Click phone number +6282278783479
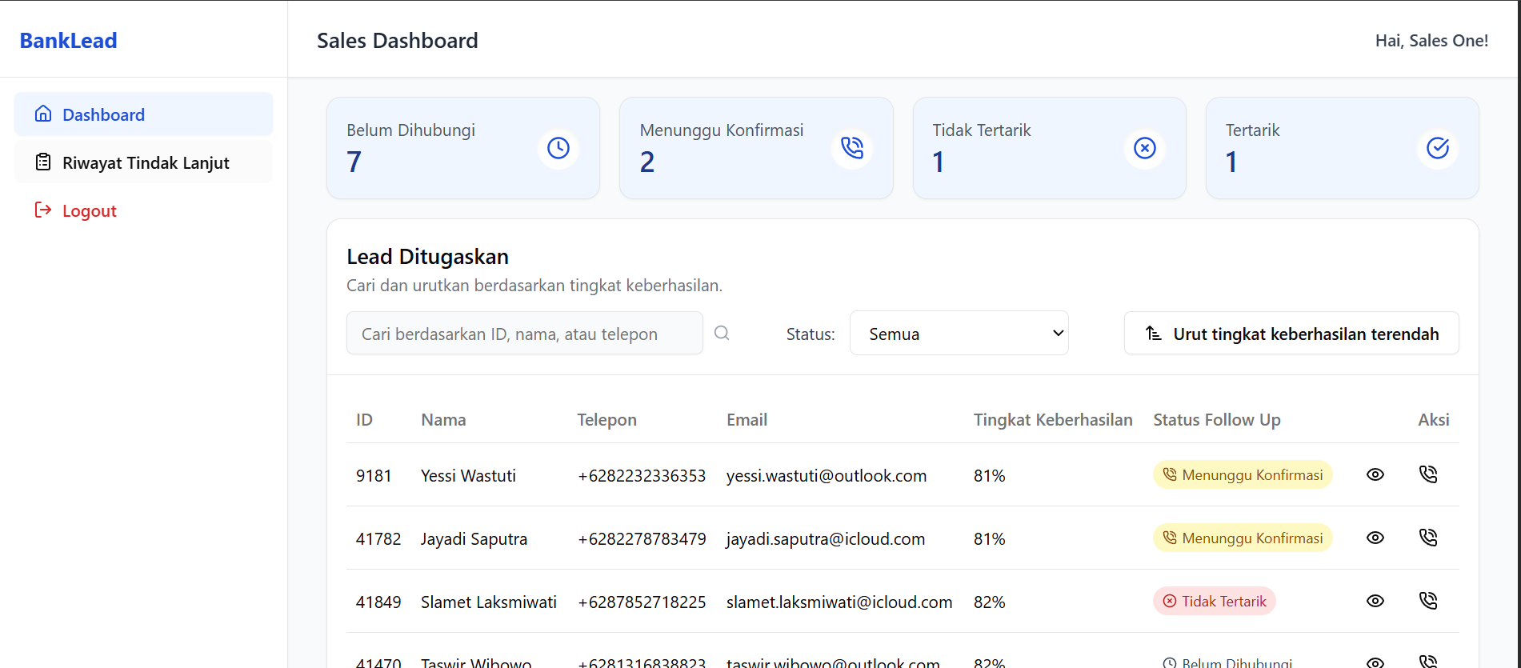Image resolution: width=1521 pixels, height=668 pixels. (642, 538)
